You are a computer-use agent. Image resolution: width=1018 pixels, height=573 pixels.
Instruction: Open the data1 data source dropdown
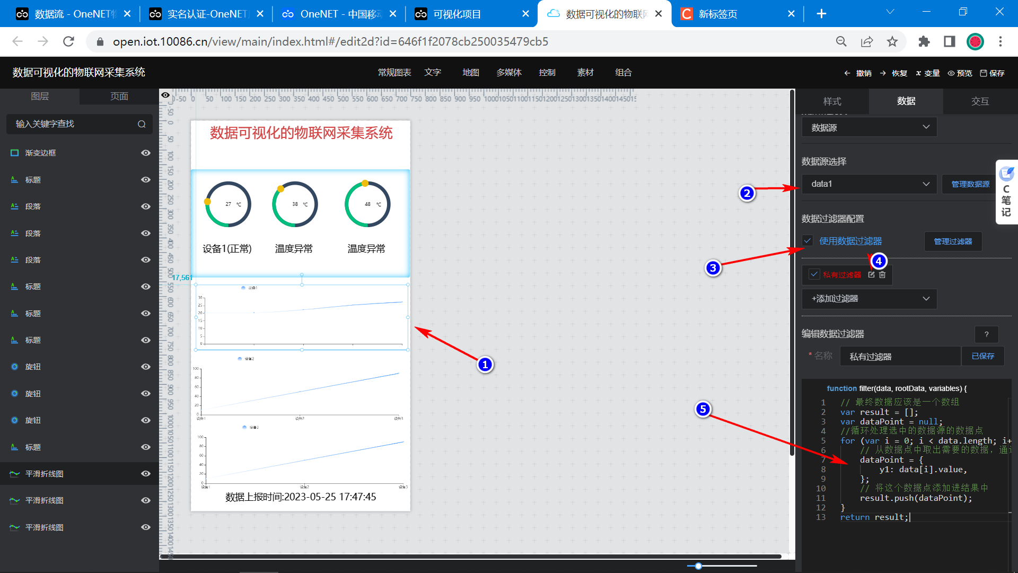(x=870, y=184)
